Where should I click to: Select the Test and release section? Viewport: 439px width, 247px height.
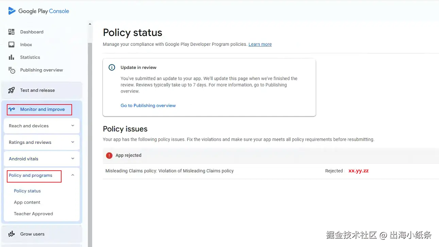(x=42, y=90)
